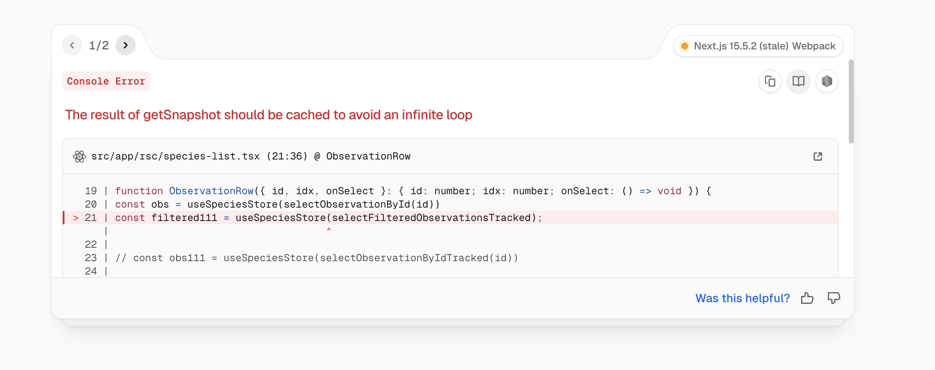Click the Next.js 15.5.2 (stale) Webpack badge
This screenshot has height=370, width=935.
tap(758, 46)
